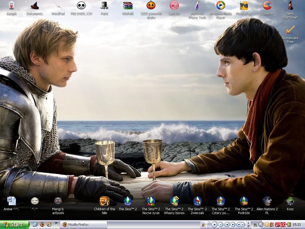Open Paint from the desktop
This screenshot has width=305, height=229.
pos(105,8)
